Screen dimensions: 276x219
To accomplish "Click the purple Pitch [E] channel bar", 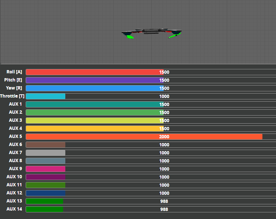I will [x=94, y=80].
